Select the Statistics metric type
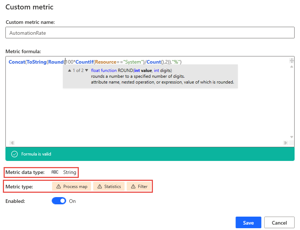 (108, 186)
